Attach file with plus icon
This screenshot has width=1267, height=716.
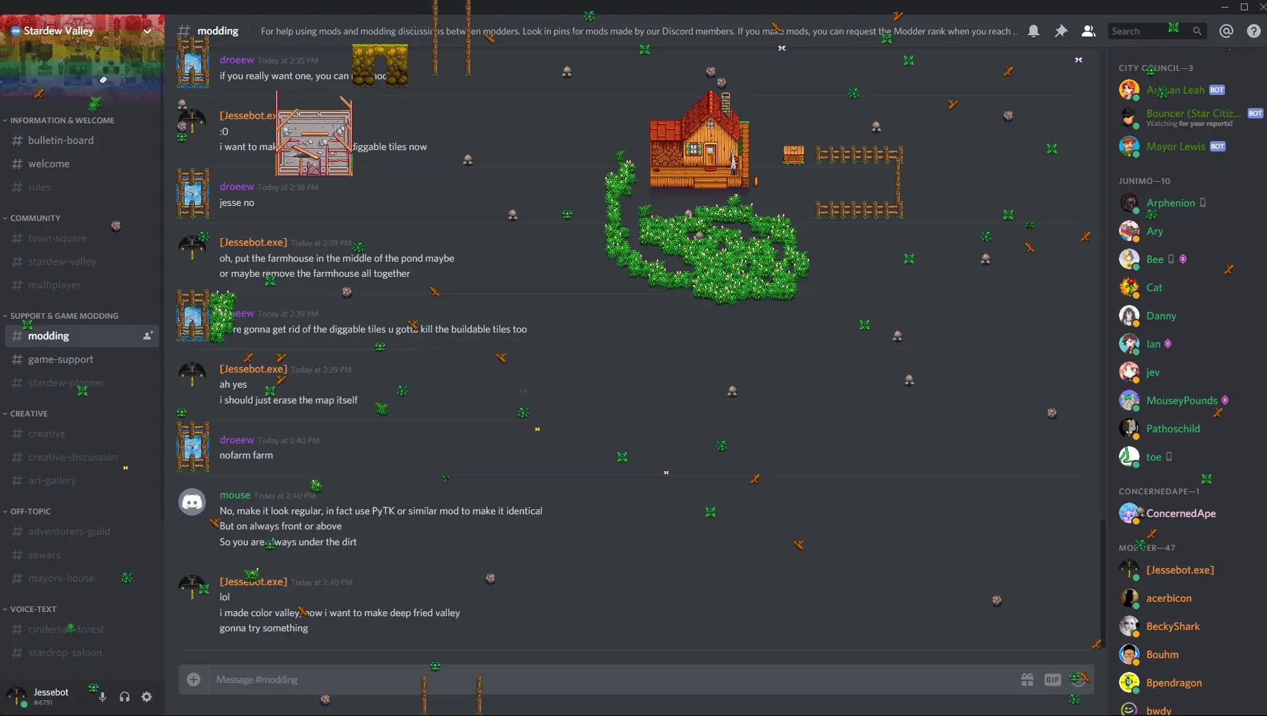click(193, 680)
